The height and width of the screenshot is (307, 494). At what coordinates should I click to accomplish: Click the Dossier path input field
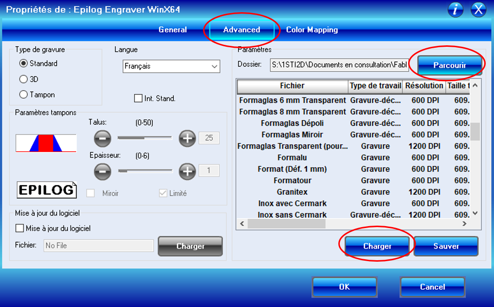click(x=339, y=65)
